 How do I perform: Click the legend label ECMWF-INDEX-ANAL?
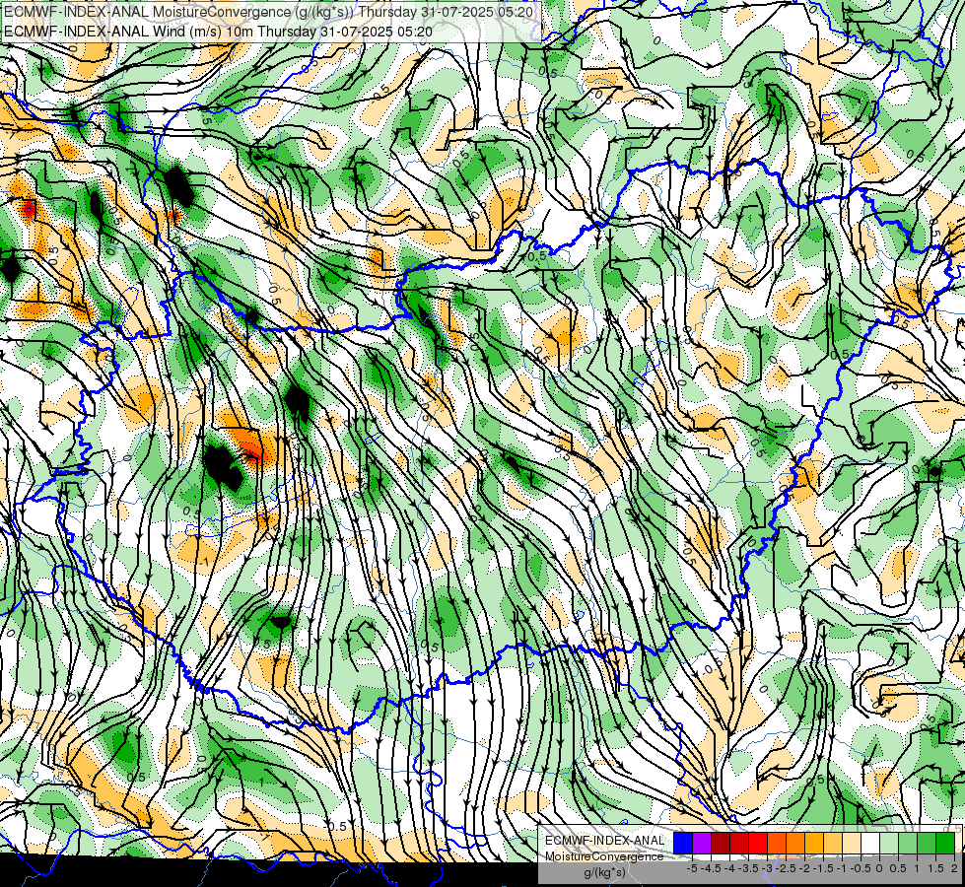(604, 841)
